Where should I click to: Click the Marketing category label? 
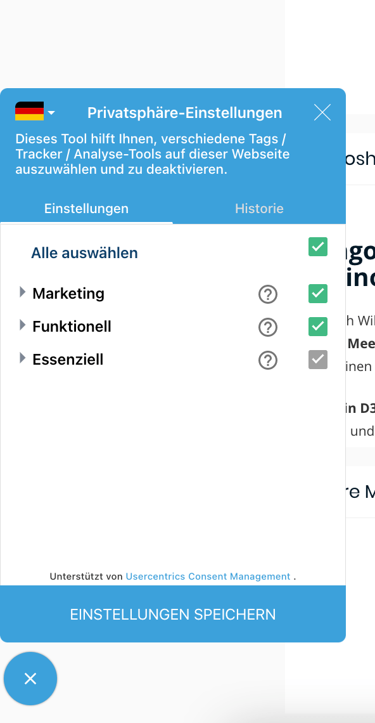coord(68,293)
